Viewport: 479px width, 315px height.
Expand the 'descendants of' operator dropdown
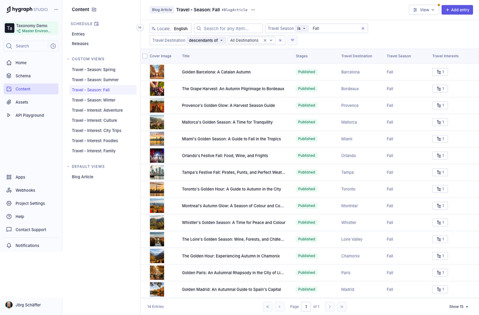[x=206, y=41]
